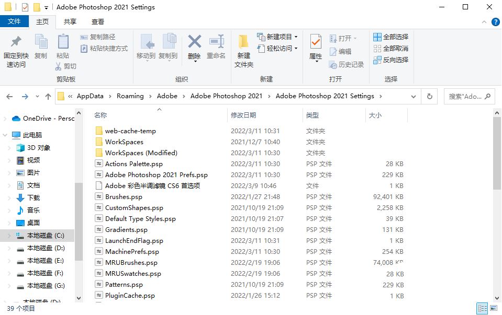Open the Copy to menu
502x315 pixels.
point(168,48)
